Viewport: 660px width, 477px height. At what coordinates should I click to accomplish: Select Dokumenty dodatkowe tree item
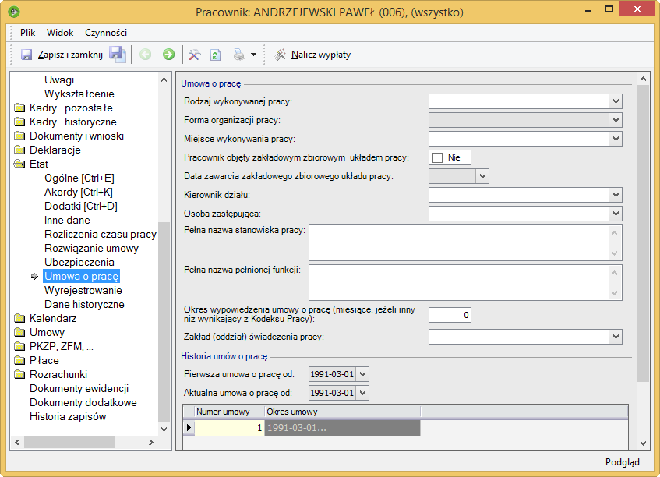(83, 402)
